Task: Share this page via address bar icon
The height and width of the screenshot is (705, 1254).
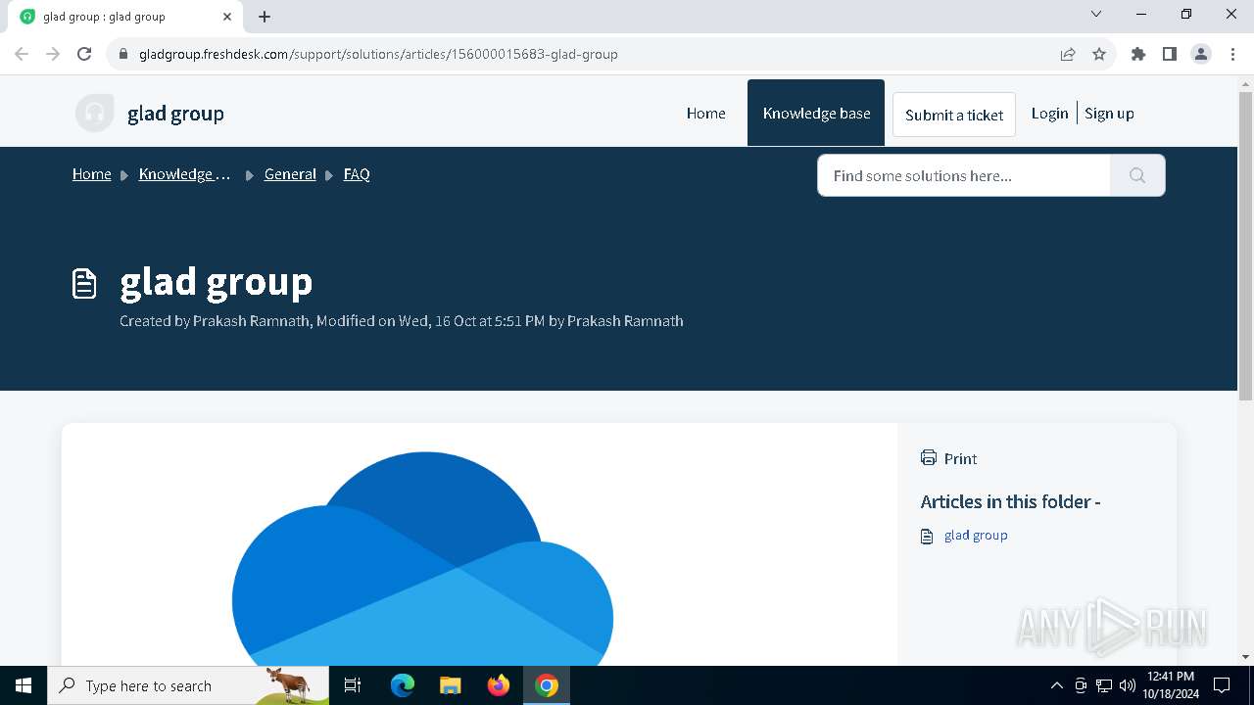Action: tap(1068, 54)
